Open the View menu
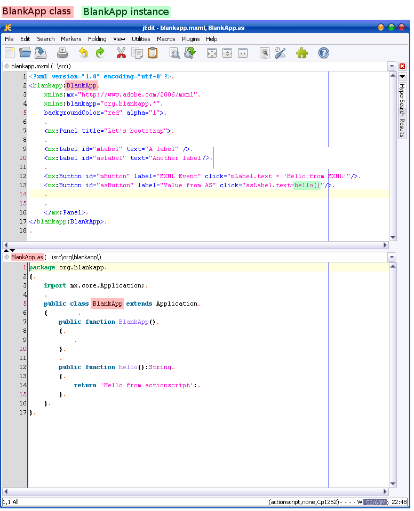This screenshot has height=511, width=414. point(119,39)
